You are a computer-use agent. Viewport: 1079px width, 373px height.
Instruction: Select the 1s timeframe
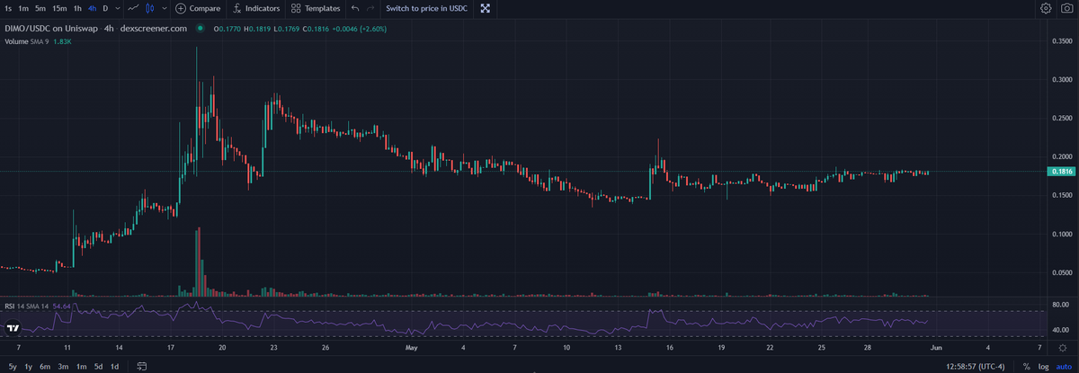point(8,8)
